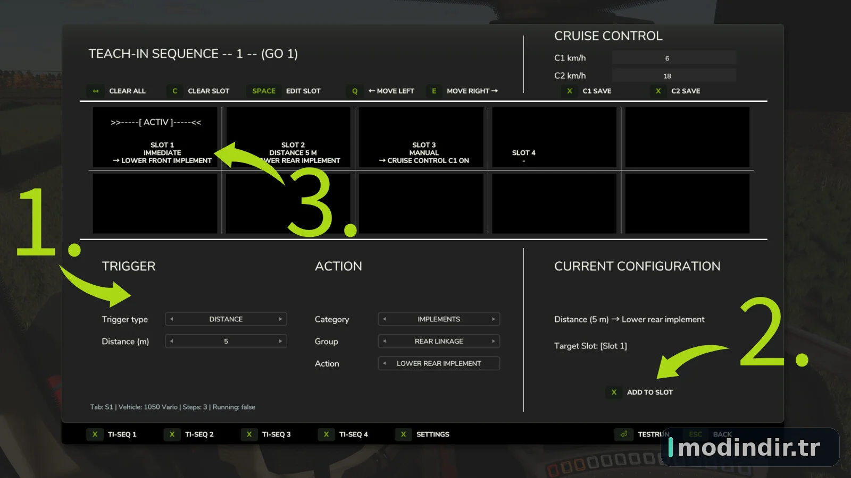Click the C key icon for Clear Slot
This screenshot has height=478, width=851.
coord(174,91)
